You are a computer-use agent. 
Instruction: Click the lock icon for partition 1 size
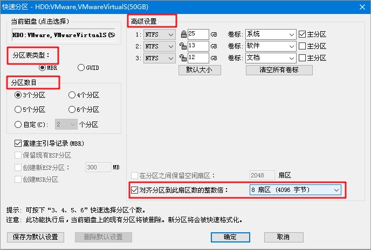pyautogui.click(x=183, y=34)
